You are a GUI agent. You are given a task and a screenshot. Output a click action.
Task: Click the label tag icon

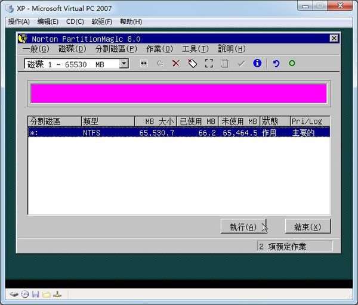pos(192,63)
